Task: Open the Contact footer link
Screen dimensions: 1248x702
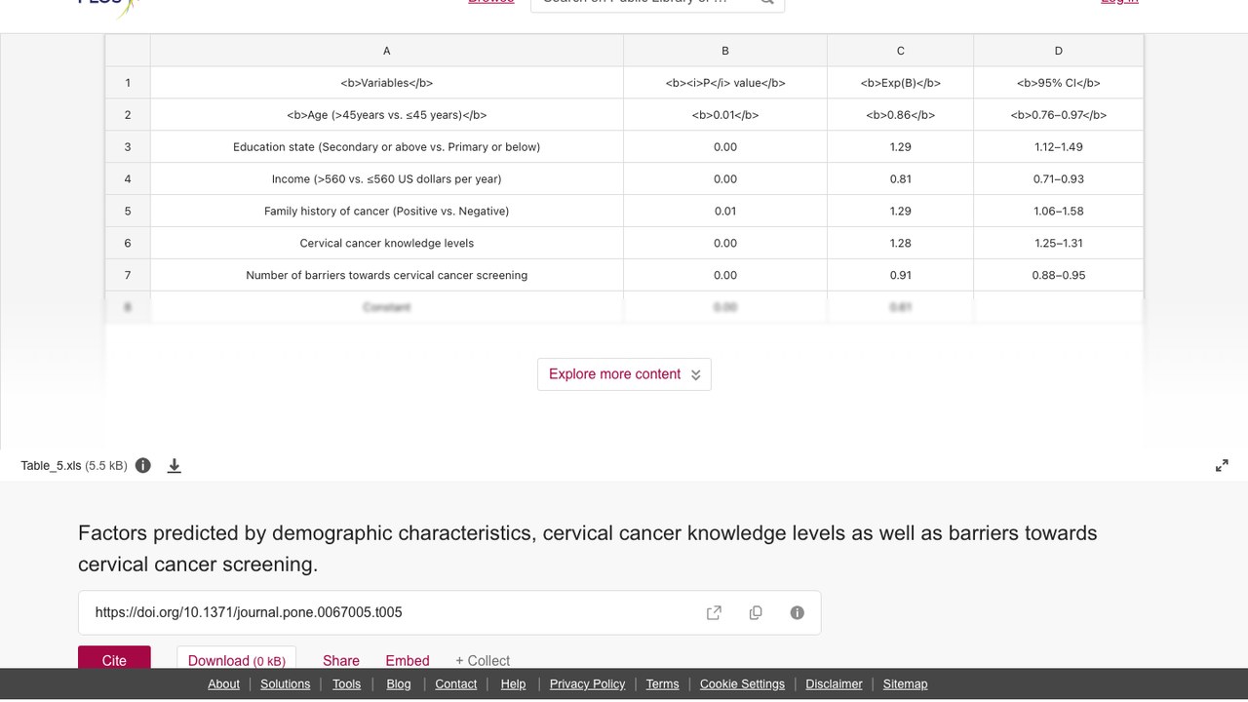Action: click(x=456, y=684)
